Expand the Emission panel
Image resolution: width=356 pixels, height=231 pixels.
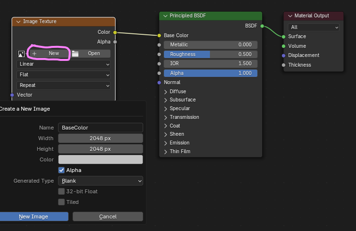[x=179, y=143]
